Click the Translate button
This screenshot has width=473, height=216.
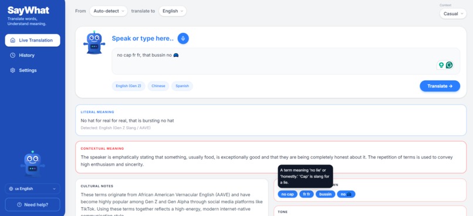[440, 86]
